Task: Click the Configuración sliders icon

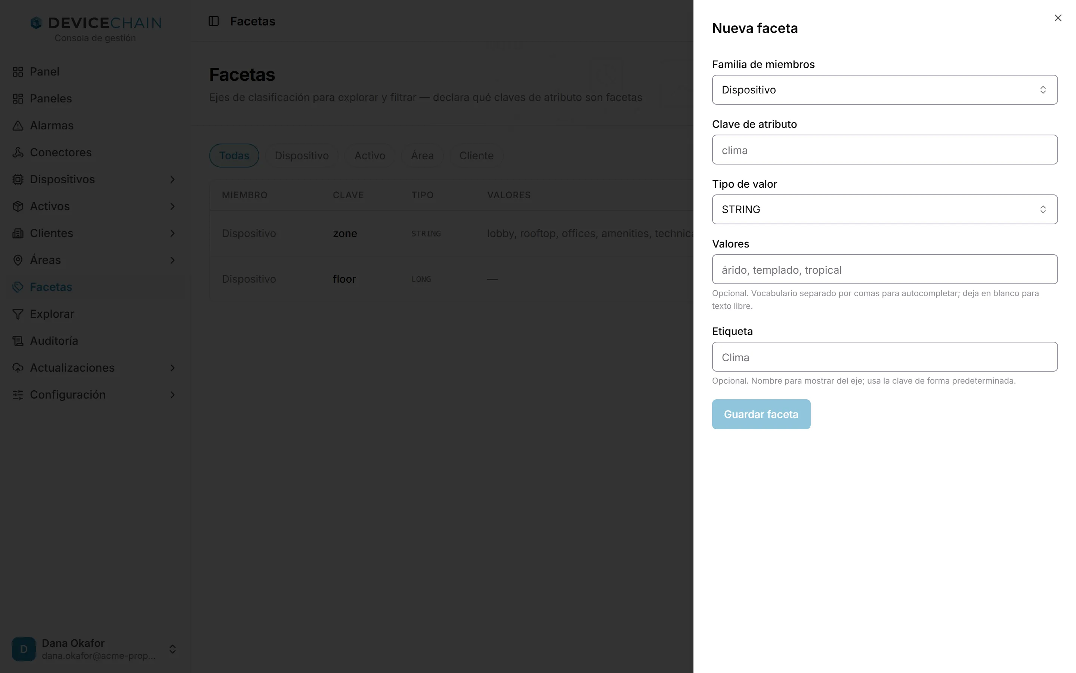Action: [x=18, y=395]
